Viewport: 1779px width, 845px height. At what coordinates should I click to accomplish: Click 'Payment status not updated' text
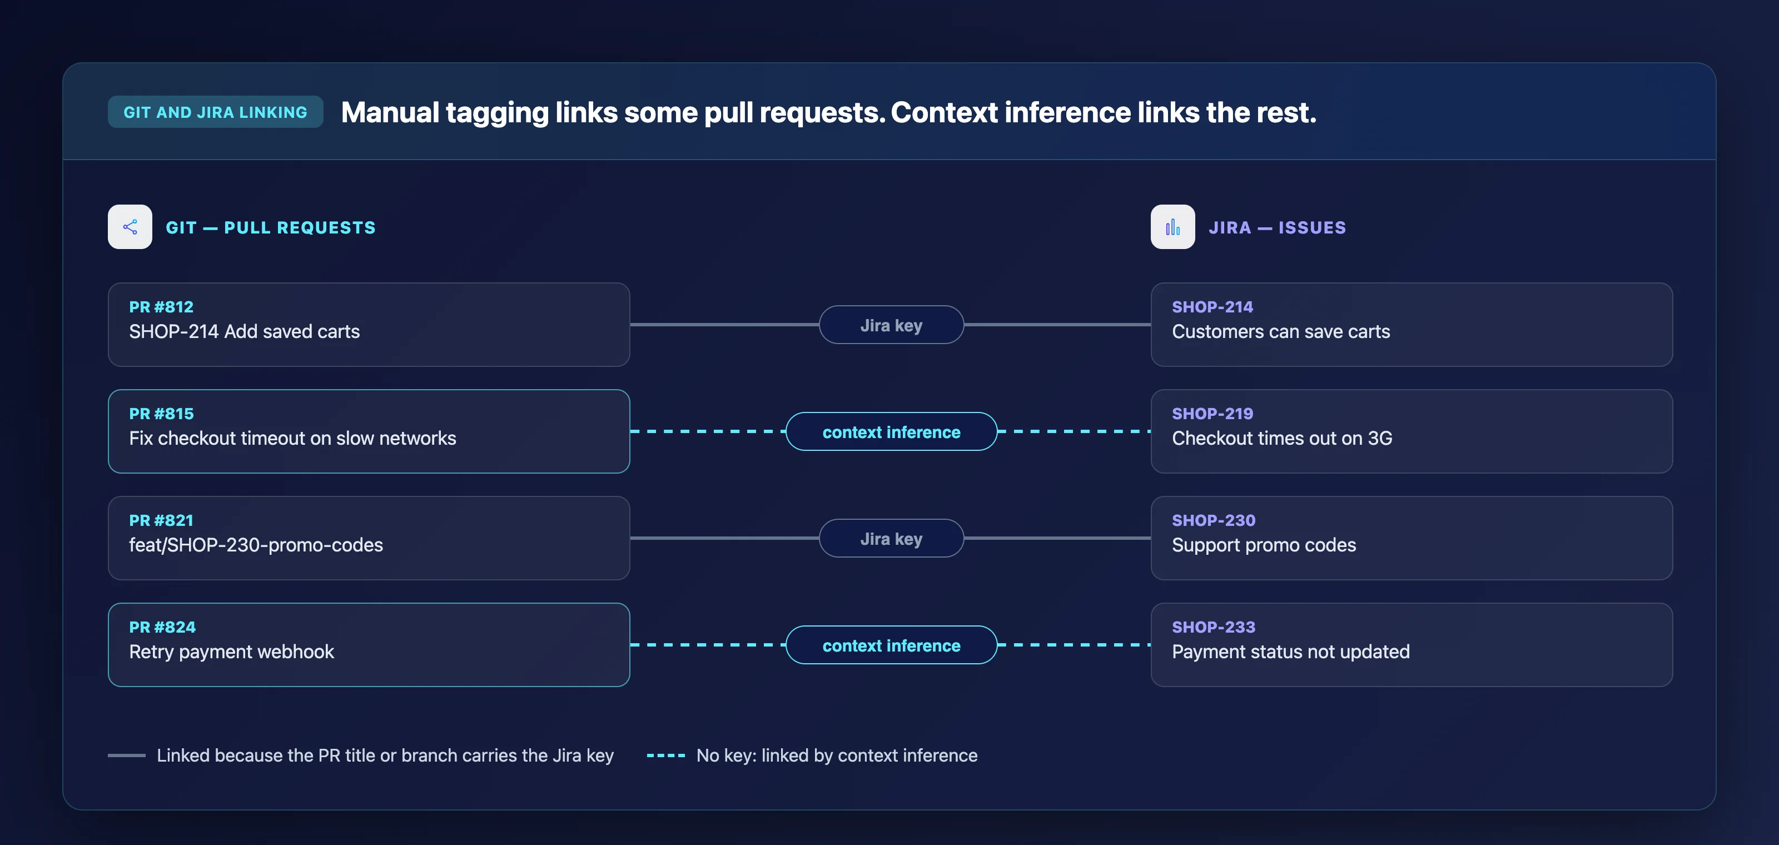point(1291,652)
